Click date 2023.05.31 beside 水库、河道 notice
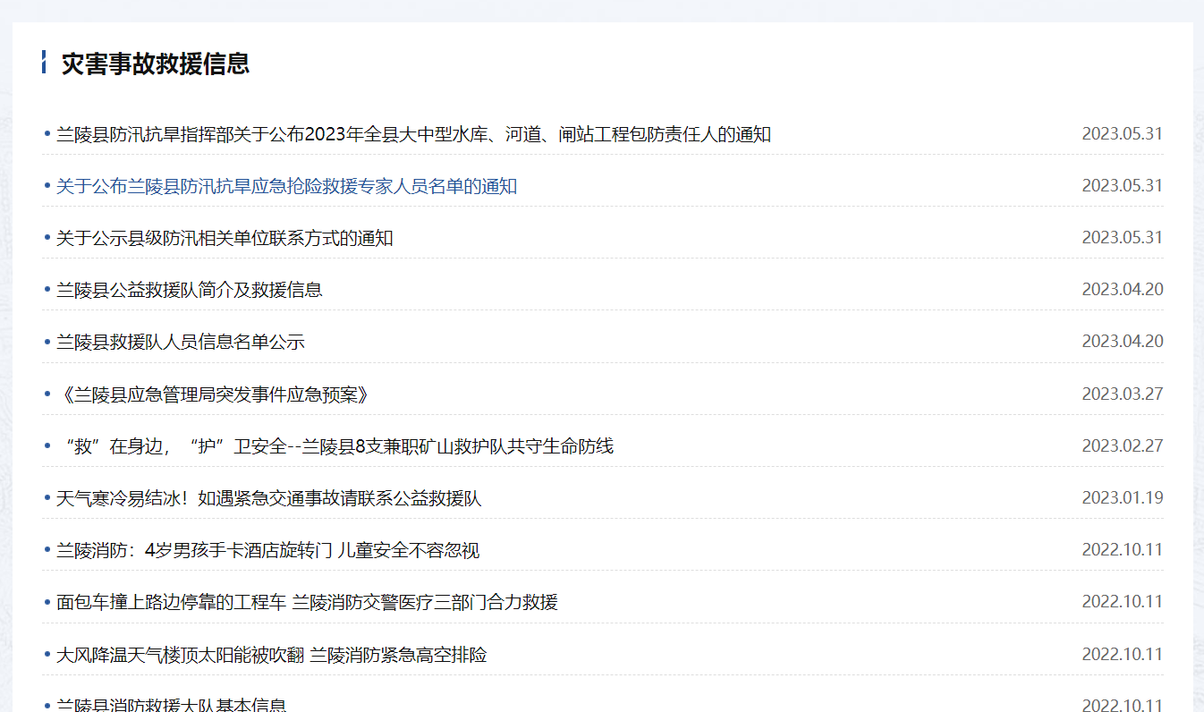This screenshot has height=712, width=1204. click(1123, 134)
